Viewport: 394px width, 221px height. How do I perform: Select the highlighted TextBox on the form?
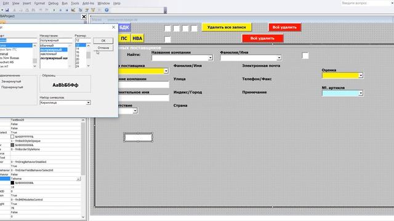(138, 138)
